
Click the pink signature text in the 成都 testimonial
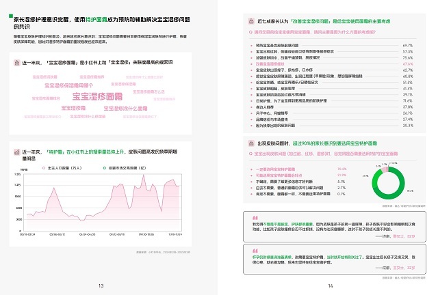404,268
